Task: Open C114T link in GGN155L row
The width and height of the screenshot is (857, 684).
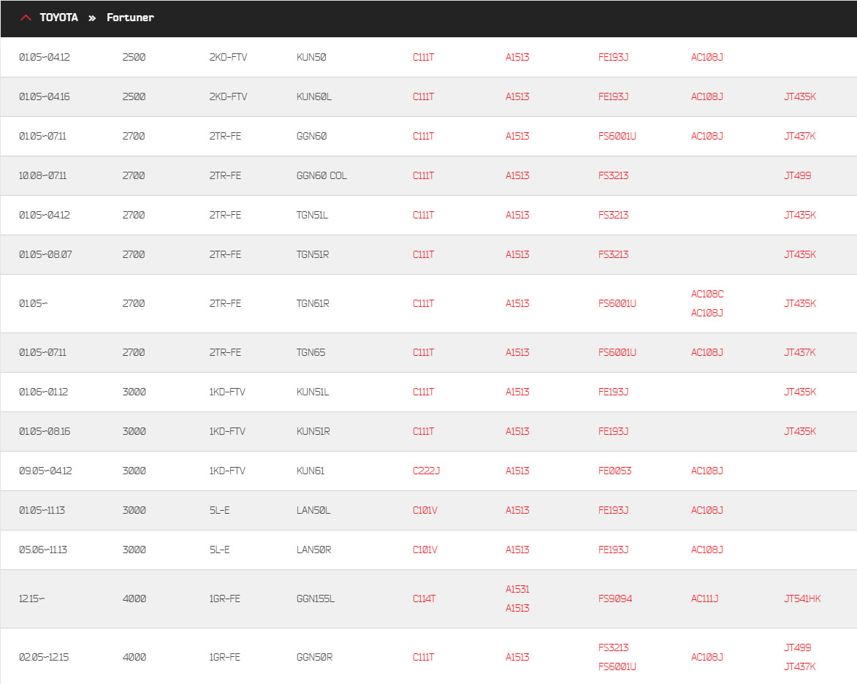Action: pyautogui.click(x=424, y=598)
